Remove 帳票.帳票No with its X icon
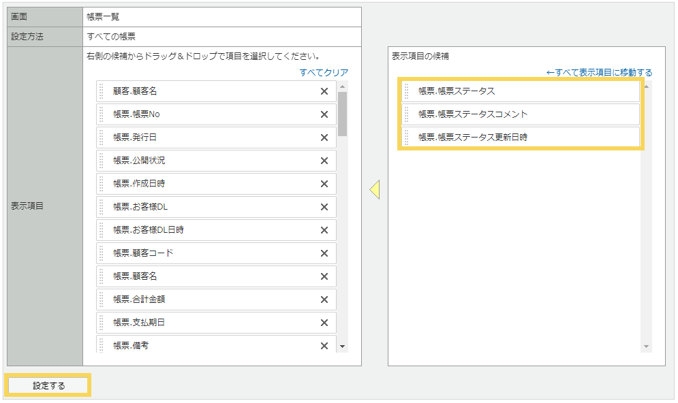This screenshot has height=403, width=678. pyautogui.click(x=324, y=114)
